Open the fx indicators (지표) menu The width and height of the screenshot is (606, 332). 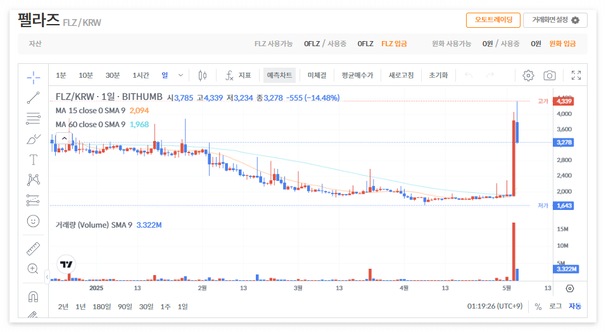[x=238, y=75]
